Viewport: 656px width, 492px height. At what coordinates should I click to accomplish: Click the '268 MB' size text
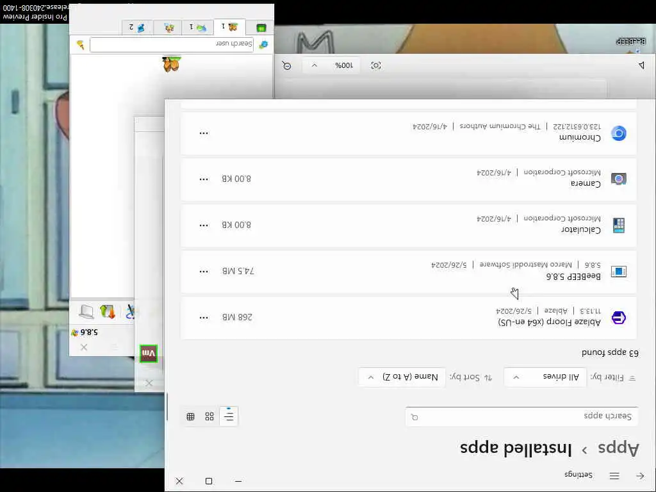237,317
